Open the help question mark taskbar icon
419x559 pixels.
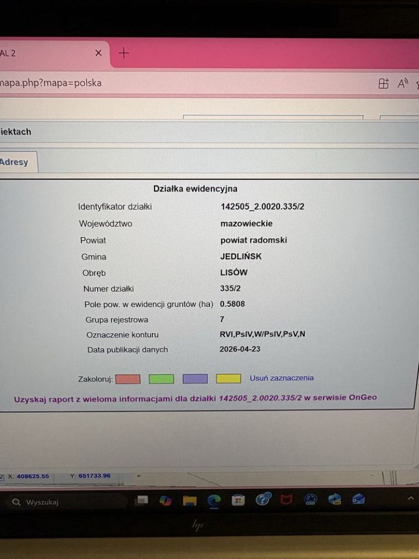pos(263,499)
